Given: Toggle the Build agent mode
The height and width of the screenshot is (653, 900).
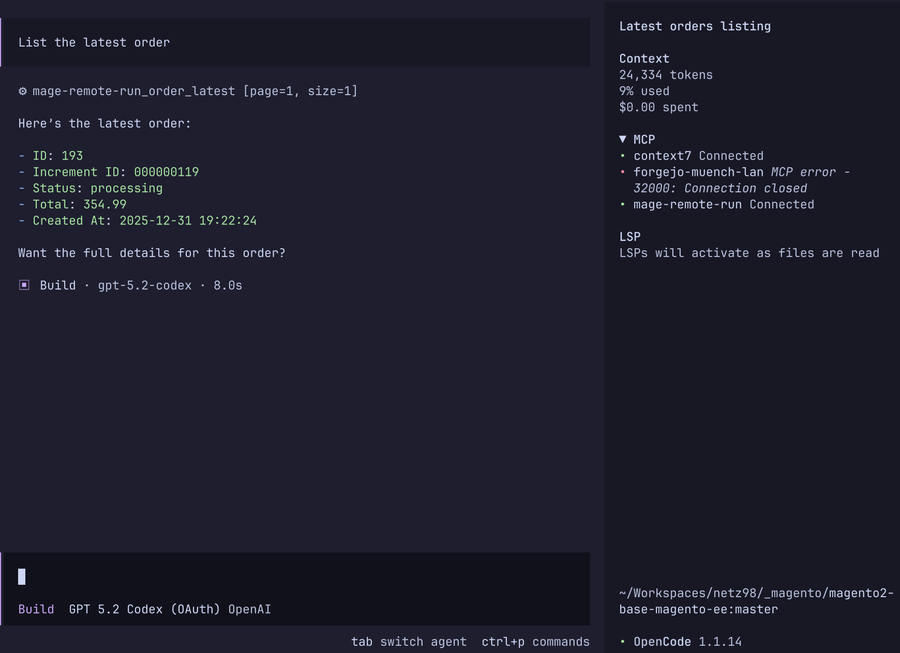Looking at the screenshot, I should coord(36,609).
